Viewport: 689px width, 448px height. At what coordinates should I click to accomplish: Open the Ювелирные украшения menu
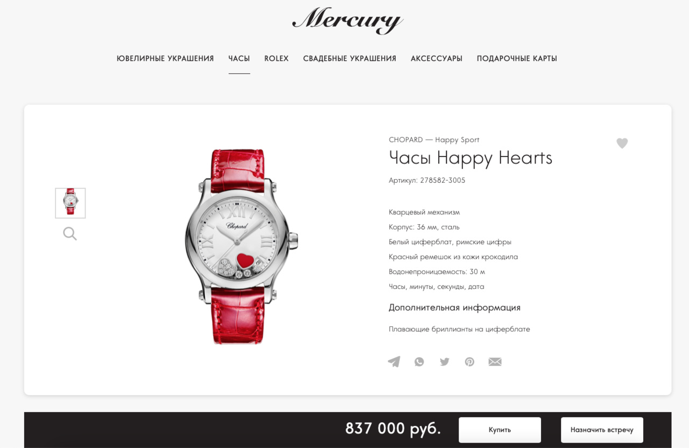click(165, 59)
